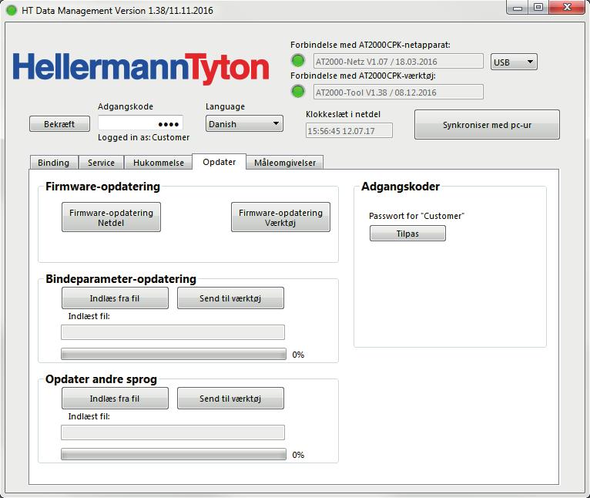
Task: Click Indlæs fra fil under Opdater andre sprog
Action: (x=115, y=399)
